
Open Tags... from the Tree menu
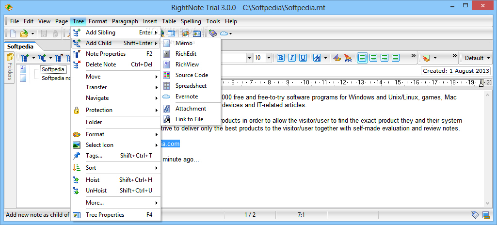pyautogui.click(x=116, y=156)
